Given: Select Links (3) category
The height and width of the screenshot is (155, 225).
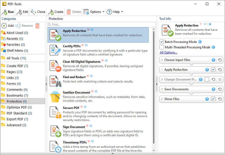Looking at the screenshot, I should tap(10, 78).
